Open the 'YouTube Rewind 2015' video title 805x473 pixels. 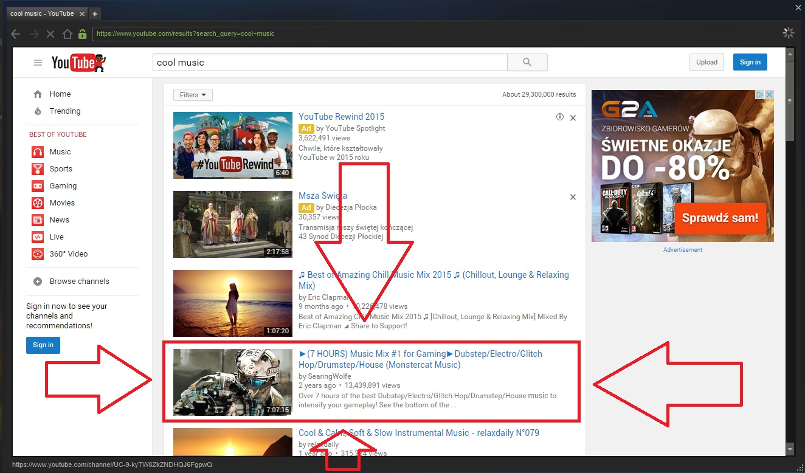(342, 117)
